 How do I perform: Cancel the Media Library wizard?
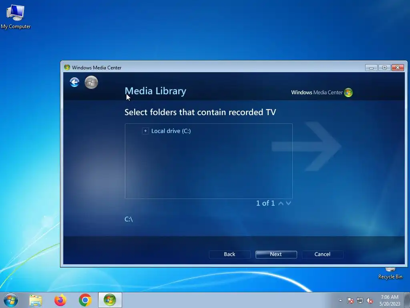(322, 254)
